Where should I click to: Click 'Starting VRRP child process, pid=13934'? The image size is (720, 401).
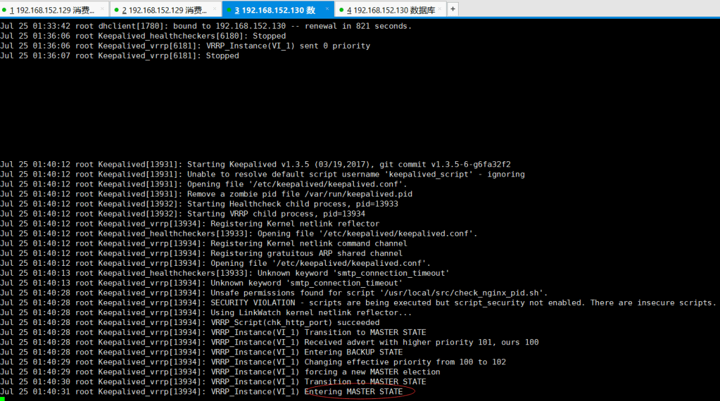(276, 214)
